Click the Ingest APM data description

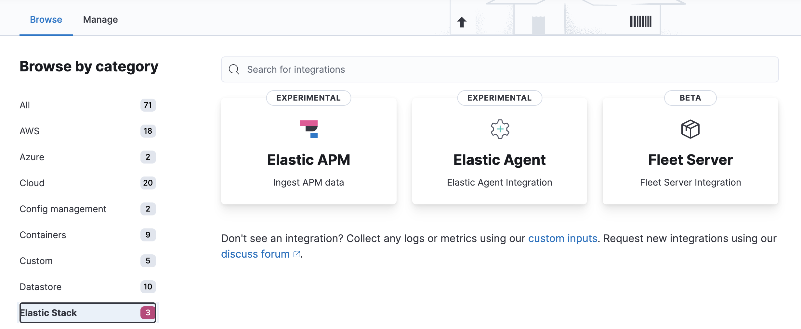[x=309, y=182]
